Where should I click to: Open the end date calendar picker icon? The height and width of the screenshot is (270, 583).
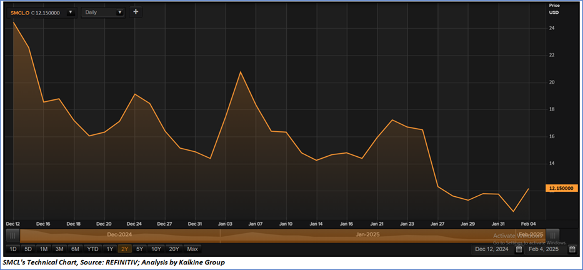point(572,249)
